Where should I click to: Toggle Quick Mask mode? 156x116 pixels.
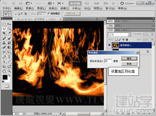pos(7,86)
